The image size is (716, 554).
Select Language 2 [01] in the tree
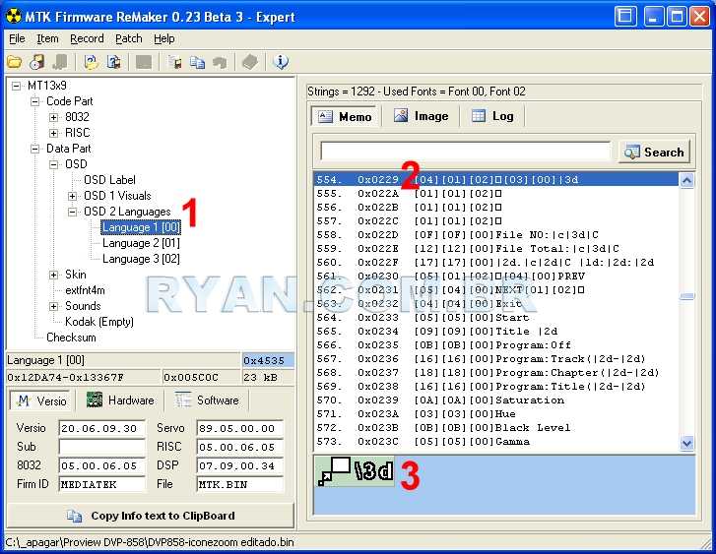pyautogui.click(x=141, y=243)
